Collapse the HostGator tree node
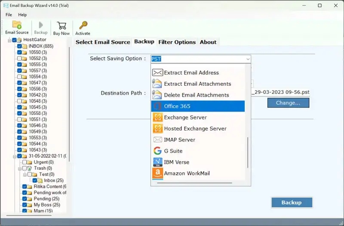This screenshot has width=344, height=226. click(x=9, y=40)
